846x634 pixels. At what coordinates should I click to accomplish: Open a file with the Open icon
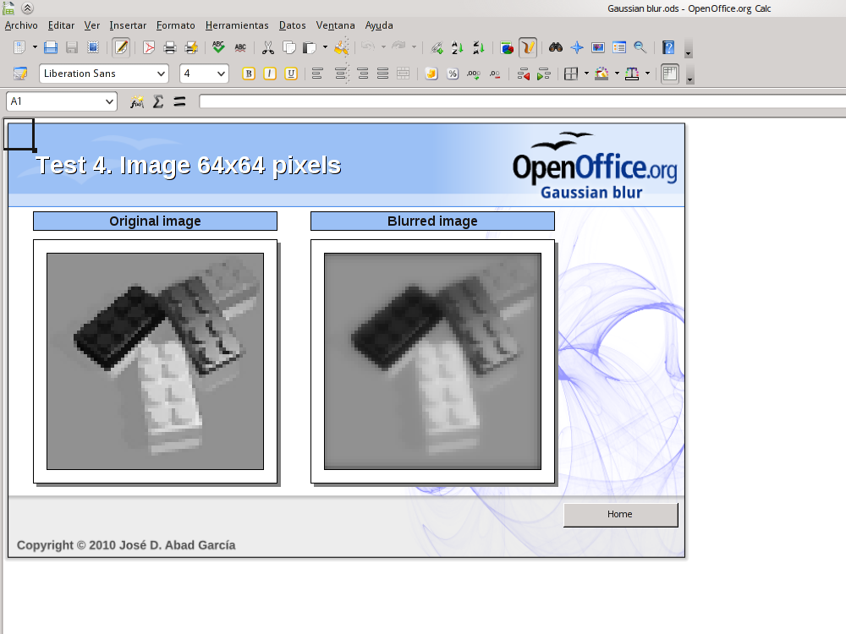point(51,47)
